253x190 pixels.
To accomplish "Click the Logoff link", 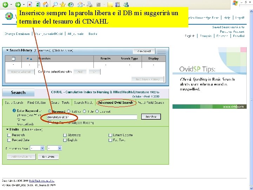I will coord(240,18).
